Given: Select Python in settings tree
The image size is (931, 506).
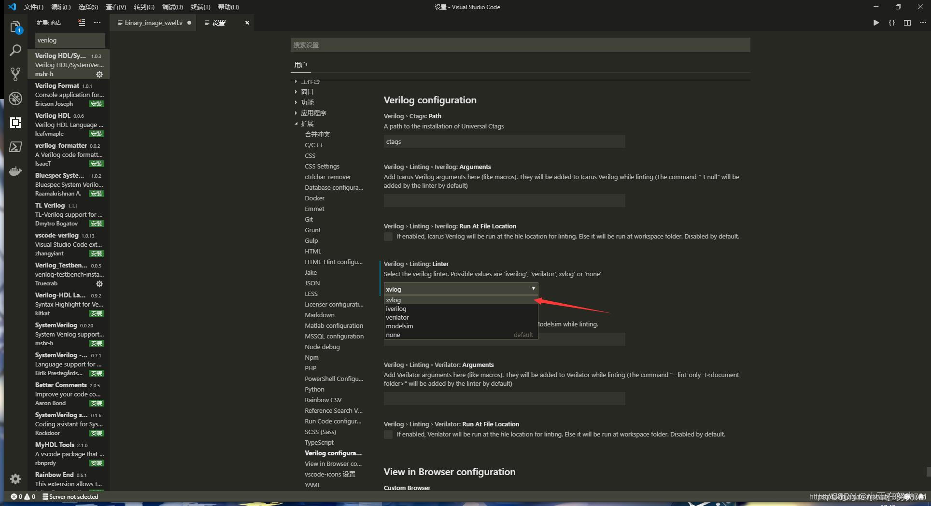Looking at the screenshot, I should [x=315, y=389].
